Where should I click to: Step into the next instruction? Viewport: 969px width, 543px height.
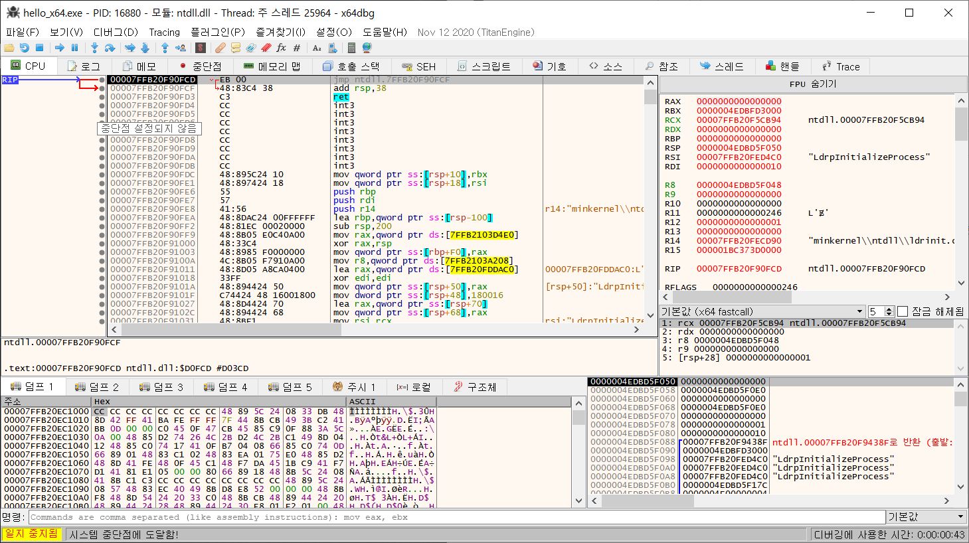95,48
